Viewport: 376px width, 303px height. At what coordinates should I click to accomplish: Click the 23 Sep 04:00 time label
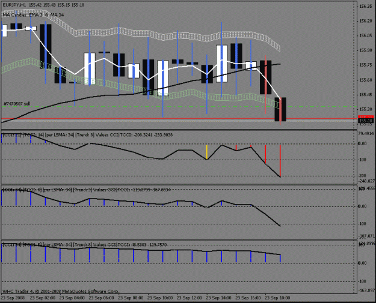(x=72, y=298)
